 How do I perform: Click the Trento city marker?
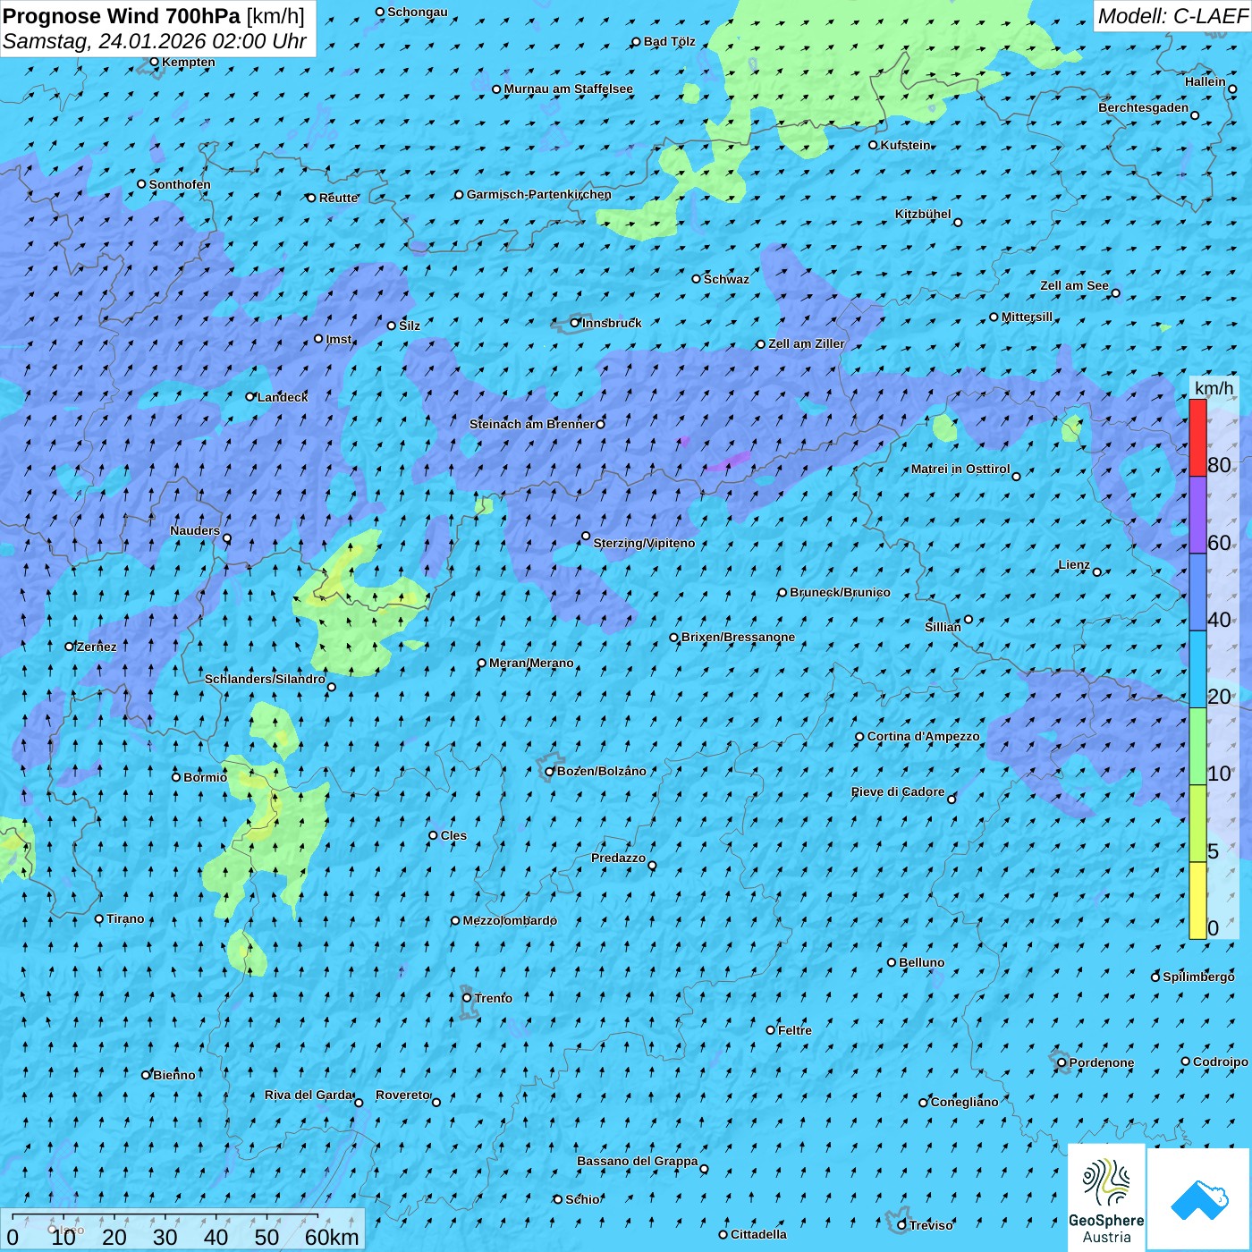click(x=467, y=998)
